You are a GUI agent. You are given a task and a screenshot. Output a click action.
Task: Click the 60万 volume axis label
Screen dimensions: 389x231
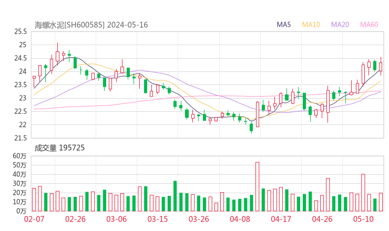click(19, 156)
